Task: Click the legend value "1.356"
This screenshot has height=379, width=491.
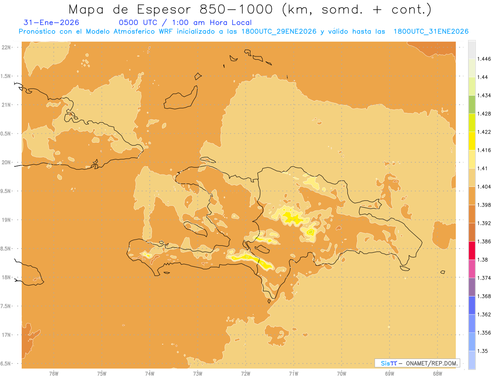Action: pos(484,333)
